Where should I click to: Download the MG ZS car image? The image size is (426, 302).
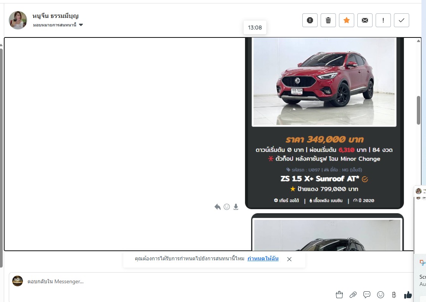tap(236, 207)
